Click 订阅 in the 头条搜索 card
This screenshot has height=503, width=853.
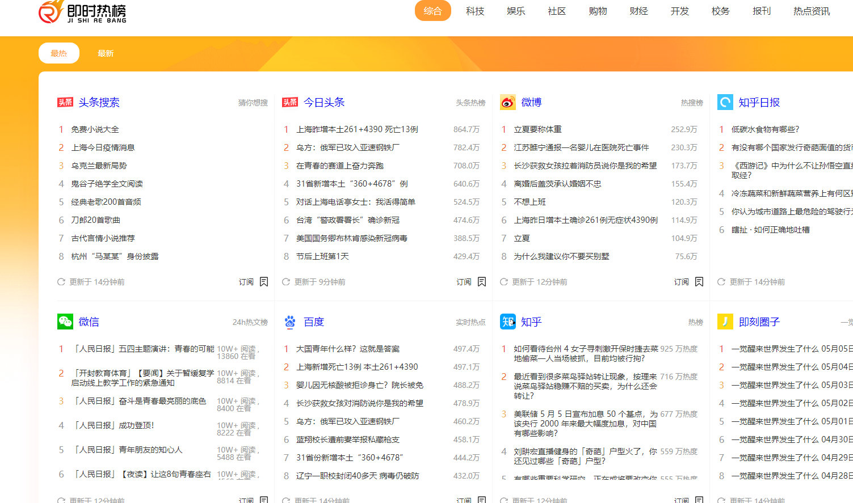click(246, 282)
